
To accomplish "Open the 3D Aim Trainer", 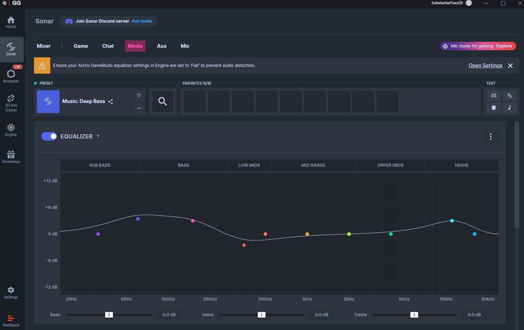I will 11,103.
